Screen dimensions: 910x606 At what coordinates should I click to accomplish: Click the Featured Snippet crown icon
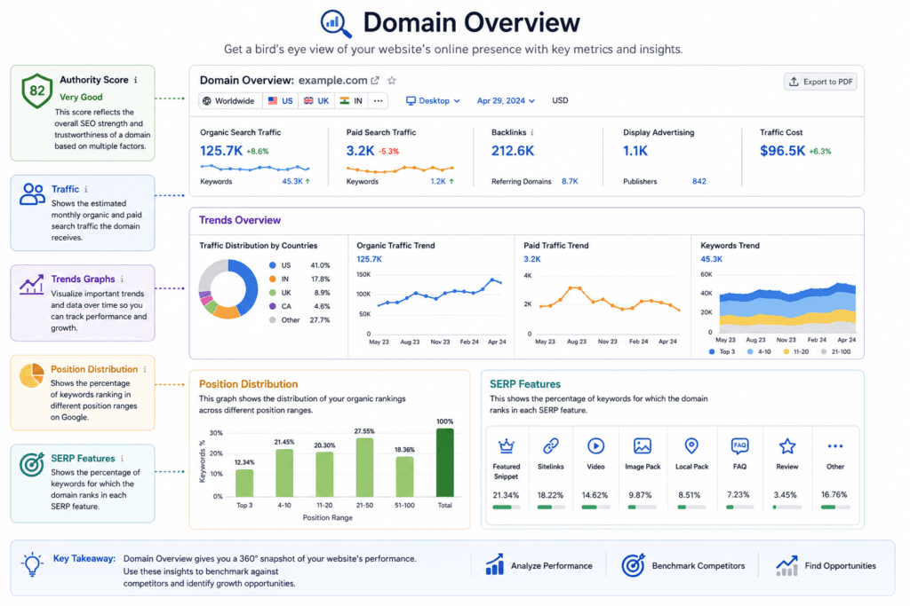click(506, 445)
